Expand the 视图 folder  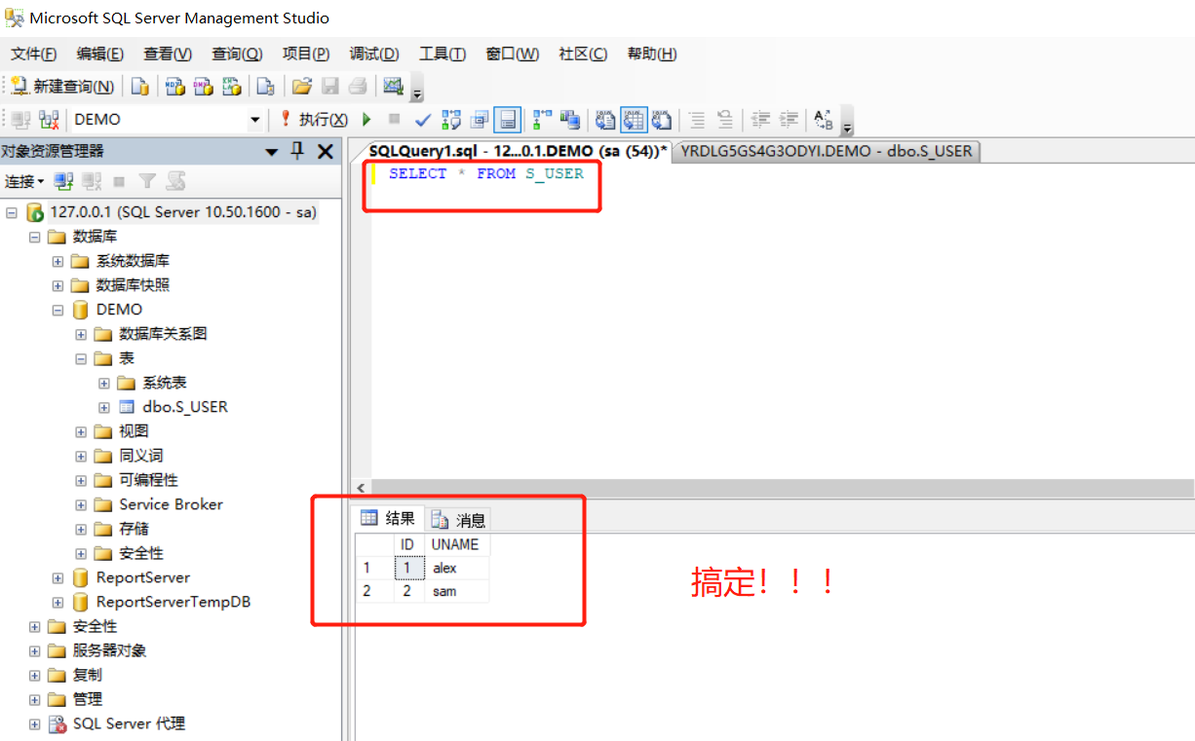pyautogui.click(x=82, y=431)
